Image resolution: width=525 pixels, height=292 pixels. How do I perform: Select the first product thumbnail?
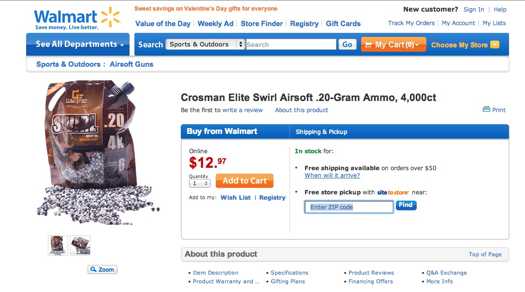(58, 246)
